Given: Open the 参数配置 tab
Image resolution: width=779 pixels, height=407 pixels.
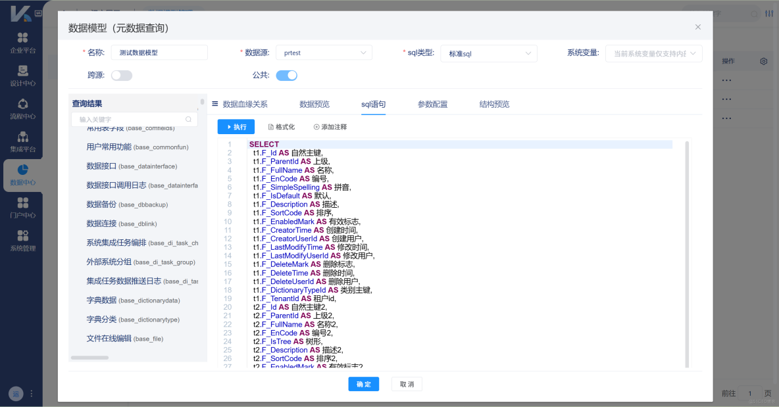Looking at the screenshot, I should pyautogui.click(x=433, y=104).
